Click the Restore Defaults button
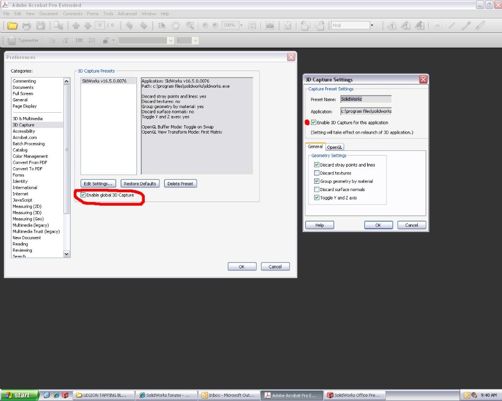The image size is (502, 401). coord(140,184)
